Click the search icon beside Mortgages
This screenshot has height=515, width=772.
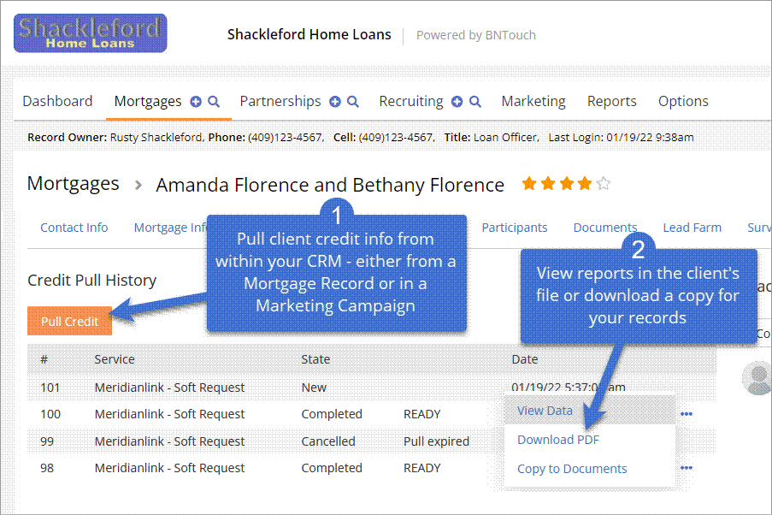(214, 101)
